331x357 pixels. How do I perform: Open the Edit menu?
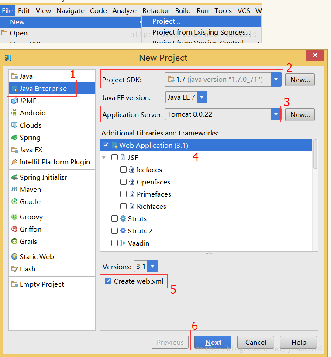click(x=24, y=10)
